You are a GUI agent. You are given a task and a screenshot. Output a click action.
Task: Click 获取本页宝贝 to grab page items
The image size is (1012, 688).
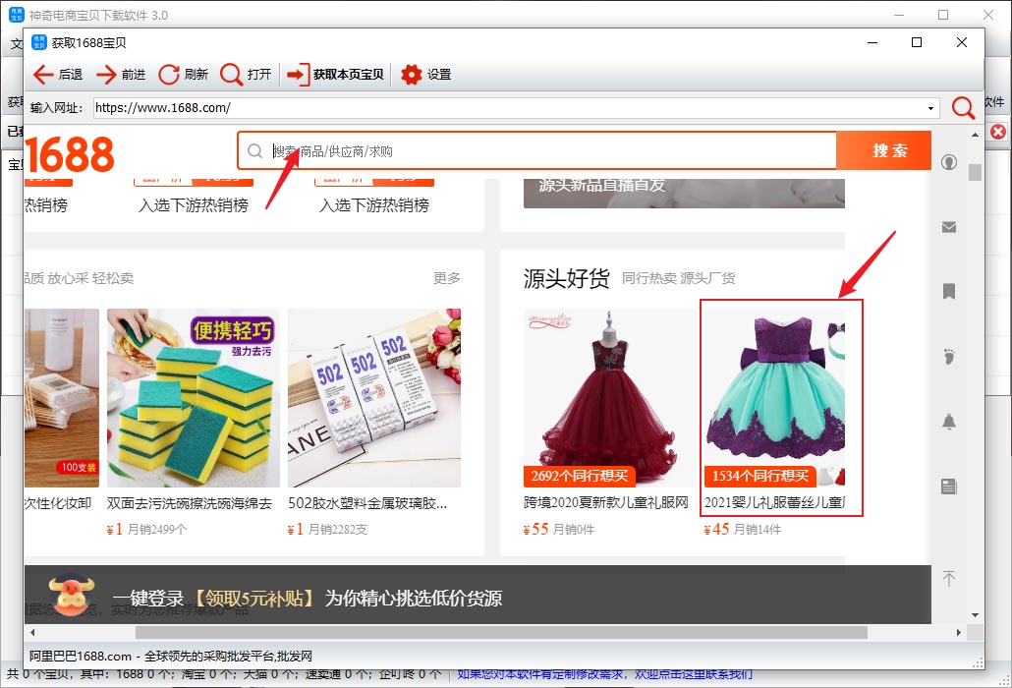tap(336, 75)
